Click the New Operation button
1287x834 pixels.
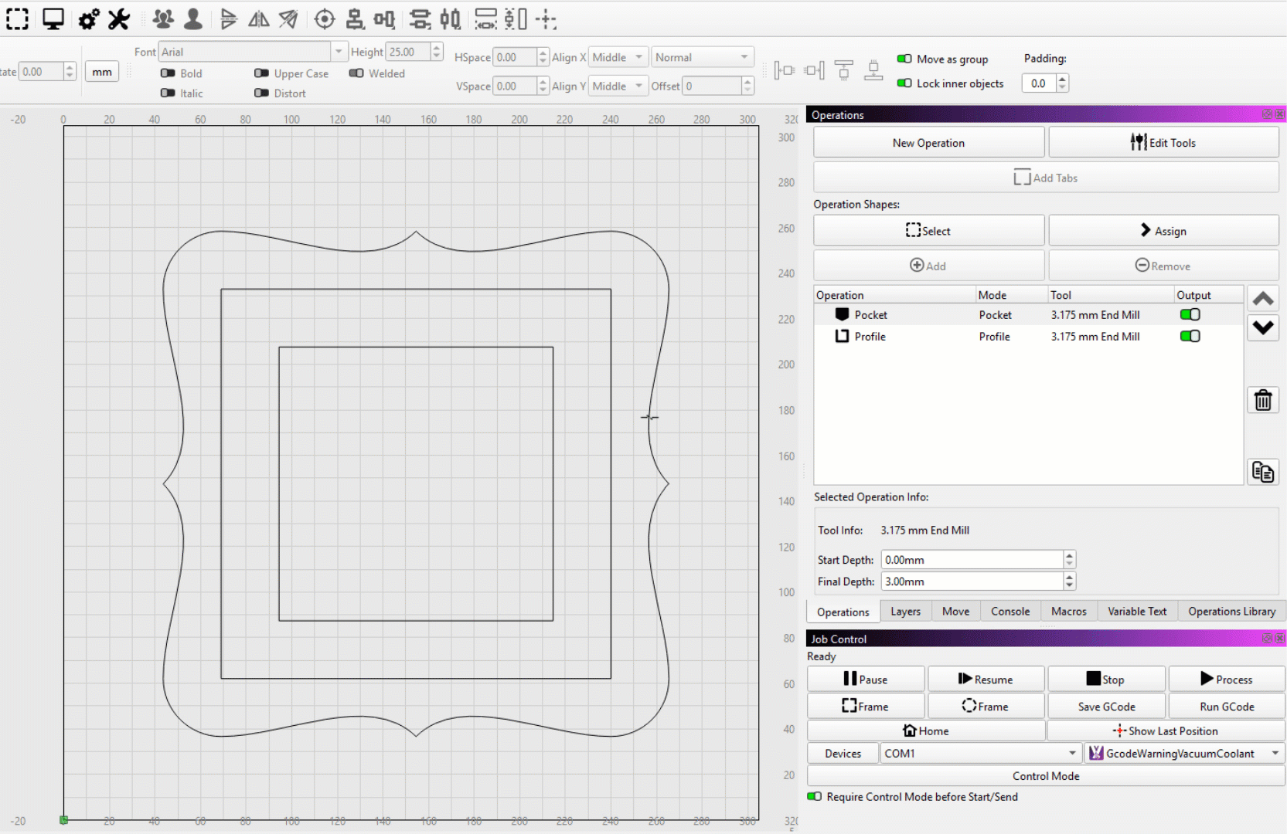point(928,143)
